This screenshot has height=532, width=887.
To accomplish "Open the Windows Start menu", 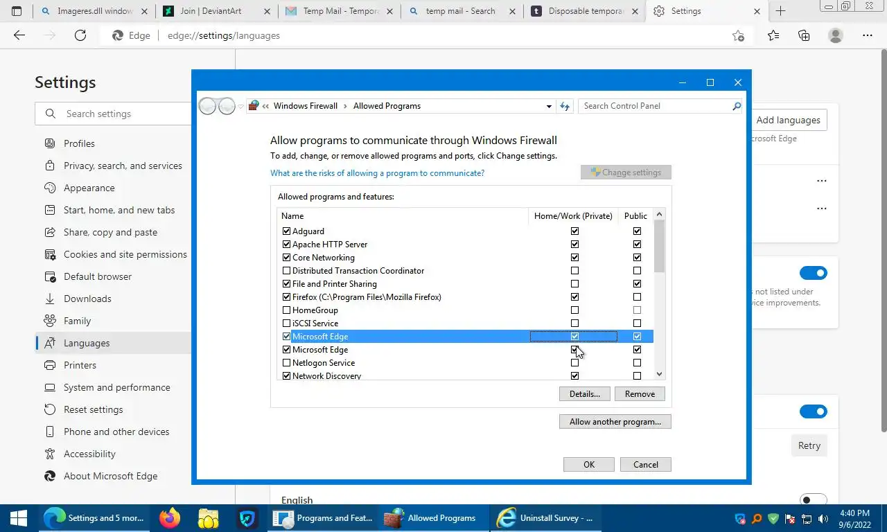I will pos(18,517).
